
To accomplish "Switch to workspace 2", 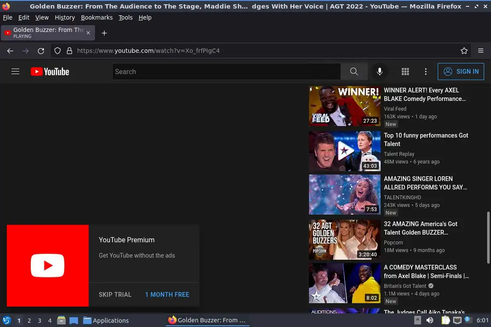I will click(x=29, y=321).
